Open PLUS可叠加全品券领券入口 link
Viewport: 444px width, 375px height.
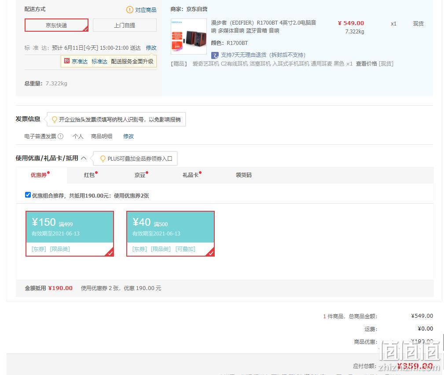click(140, 158)
